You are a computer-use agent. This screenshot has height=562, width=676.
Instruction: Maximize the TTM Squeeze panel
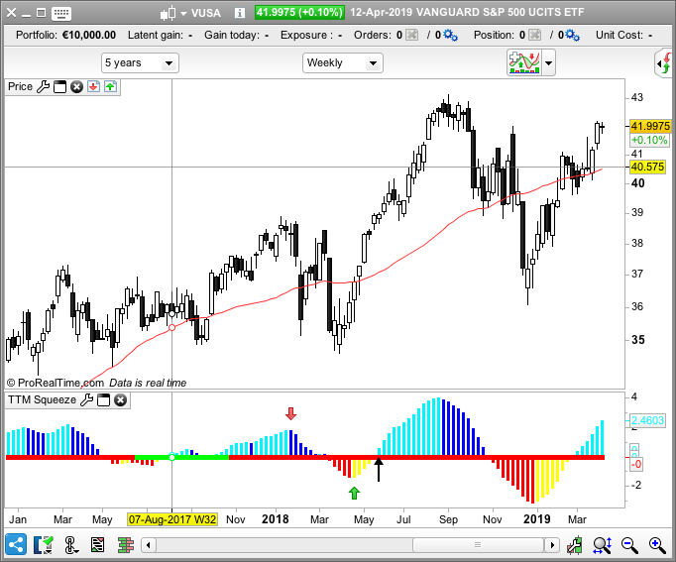pos(103,400)
